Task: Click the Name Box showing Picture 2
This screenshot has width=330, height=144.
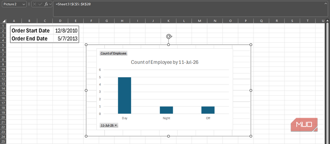Action: [14, 4]
